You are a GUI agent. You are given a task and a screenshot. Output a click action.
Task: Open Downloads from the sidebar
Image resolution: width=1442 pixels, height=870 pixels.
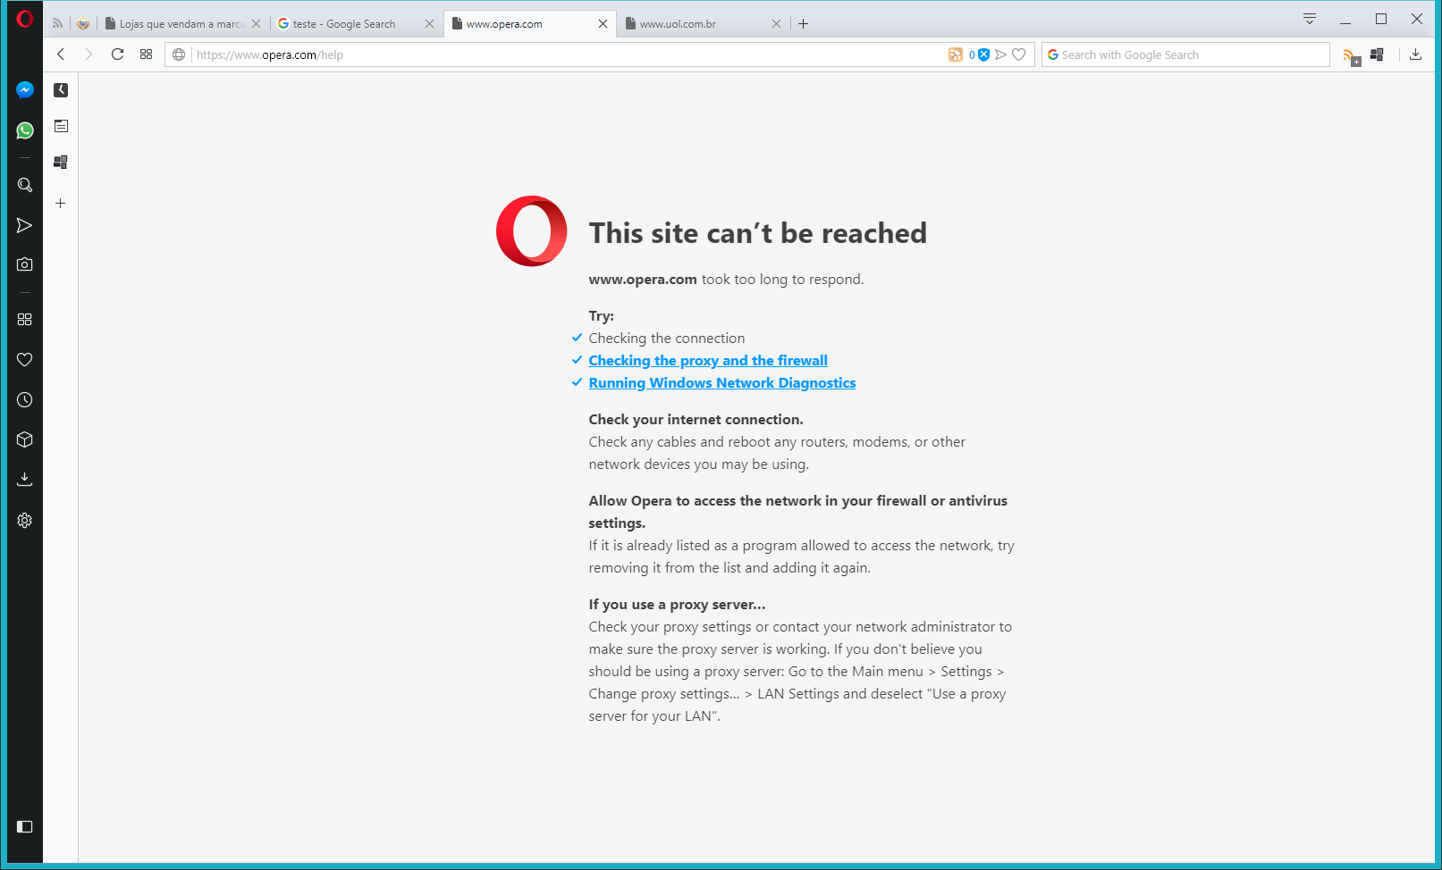[25, 479]
